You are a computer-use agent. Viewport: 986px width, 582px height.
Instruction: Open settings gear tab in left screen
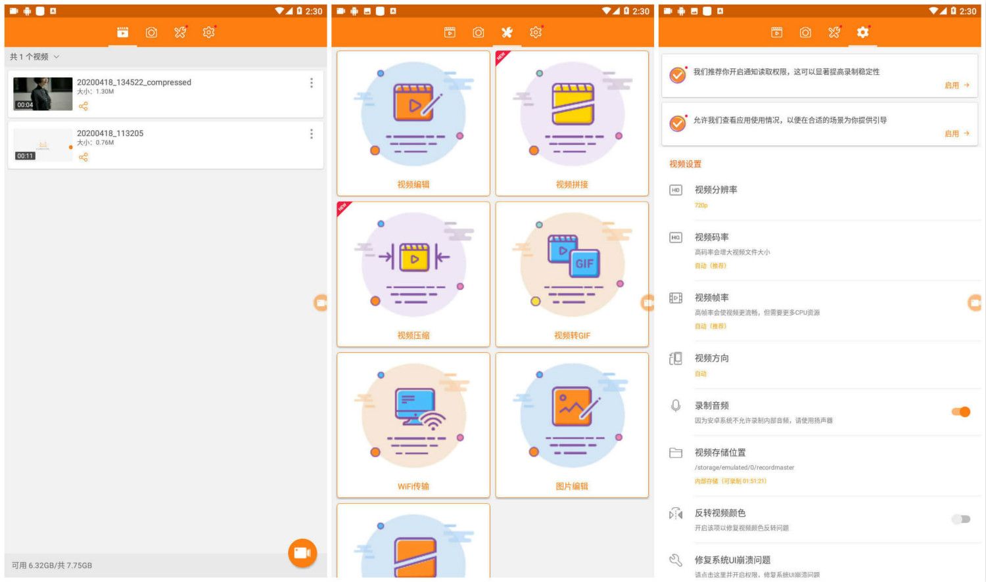pyautogui.click(x=209, y=32)
